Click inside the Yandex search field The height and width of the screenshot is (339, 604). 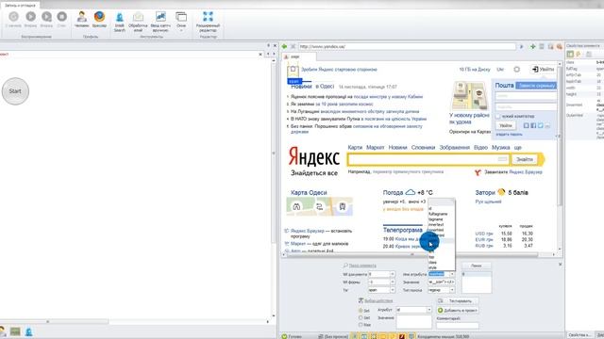[428, 159]
